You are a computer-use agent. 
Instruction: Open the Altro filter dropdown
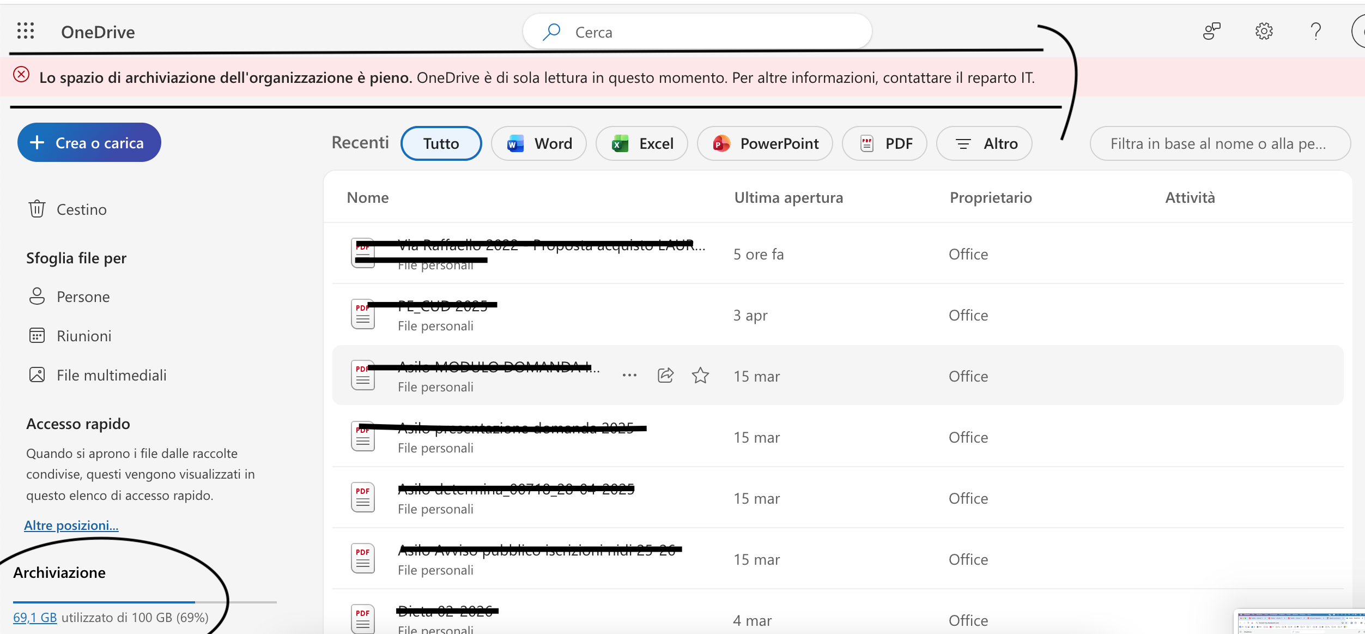point(984,143)
